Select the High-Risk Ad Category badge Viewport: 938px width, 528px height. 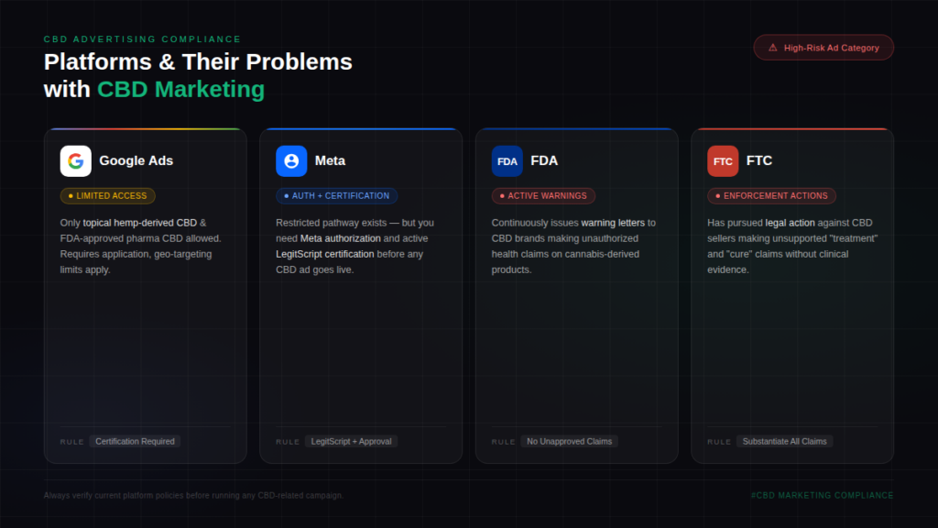click(823, 48)
